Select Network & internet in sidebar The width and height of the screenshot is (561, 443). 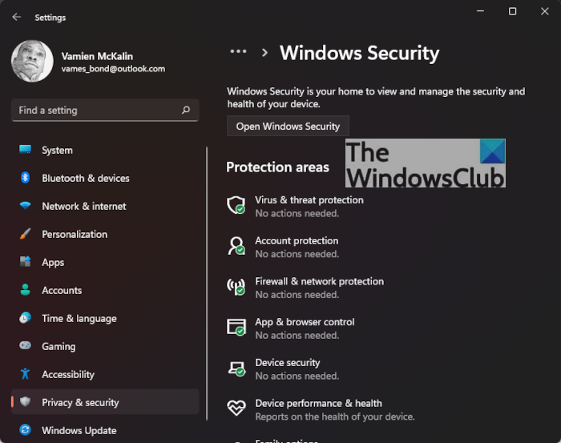click(83, 206)
